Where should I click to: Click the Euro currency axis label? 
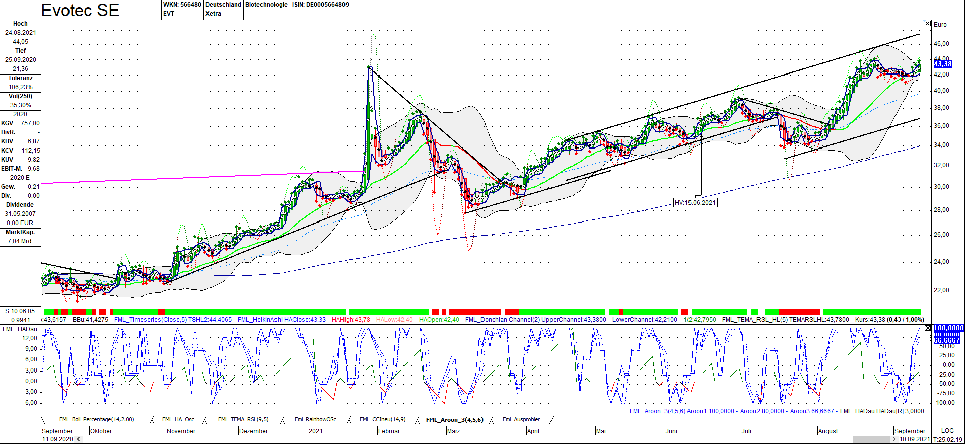940,25
